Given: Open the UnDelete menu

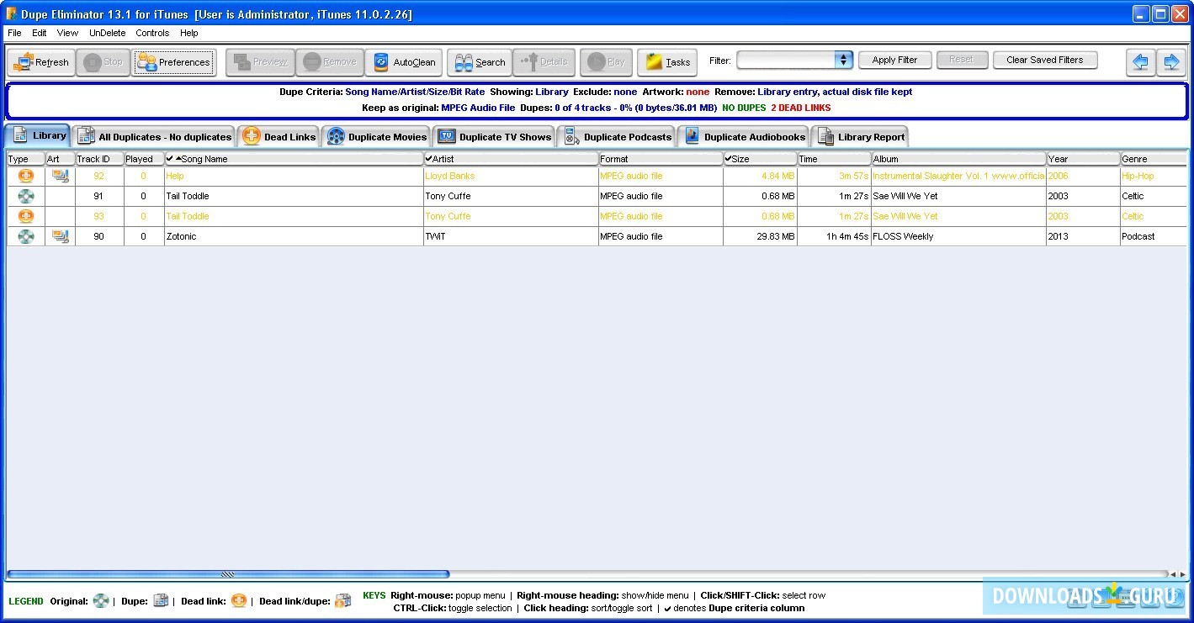Looking at the screenshot, I should [x=108, y=33].
